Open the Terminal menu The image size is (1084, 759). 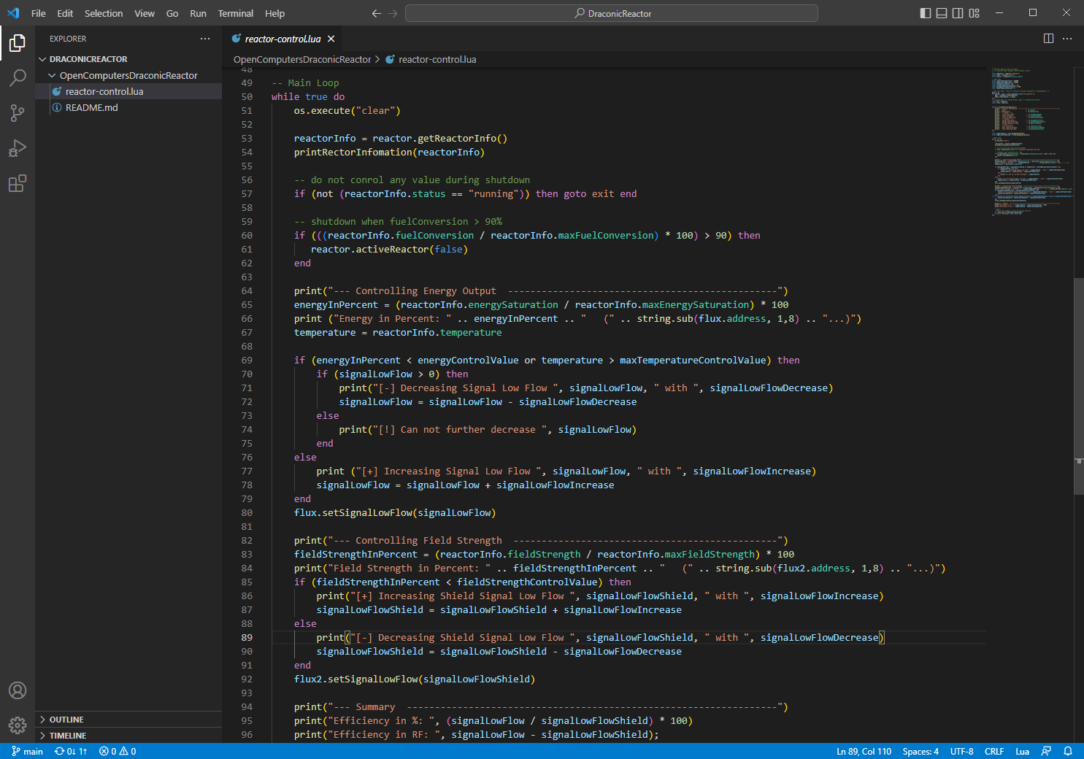235,13
